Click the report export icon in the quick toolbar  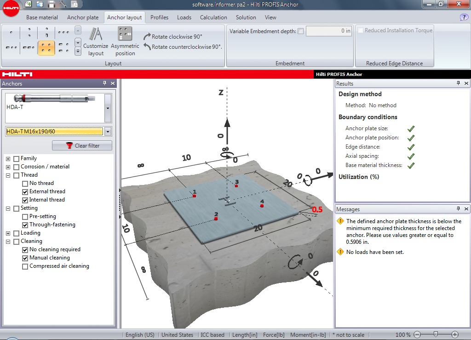click(74, 4)
